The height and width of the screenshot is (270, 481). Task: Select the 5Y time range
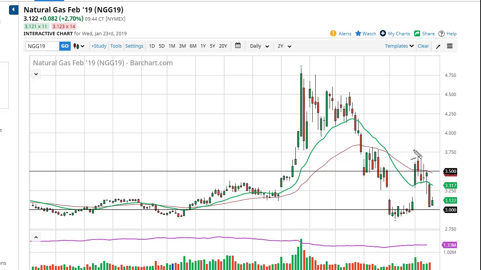212,46
